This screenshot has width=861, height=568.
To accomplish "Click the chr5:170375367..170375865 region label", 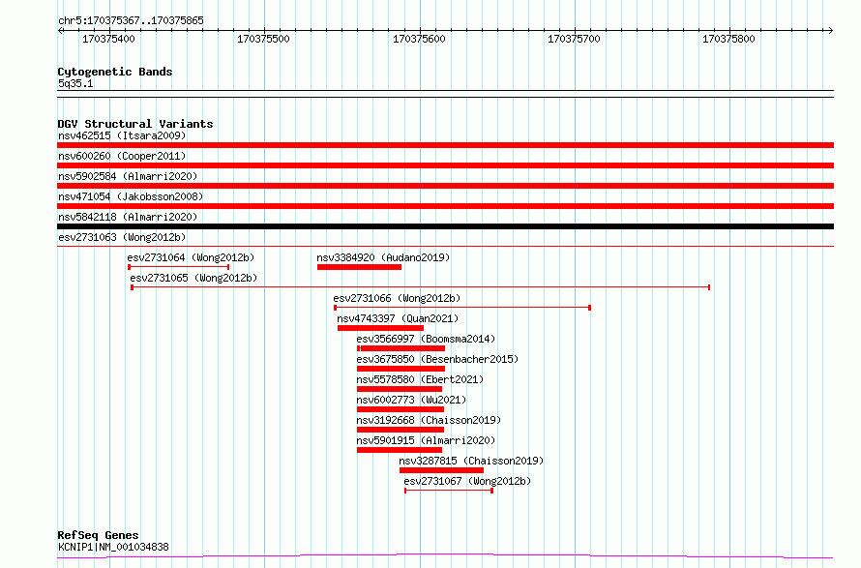I will pyautogui.click(x=131, y=20).
